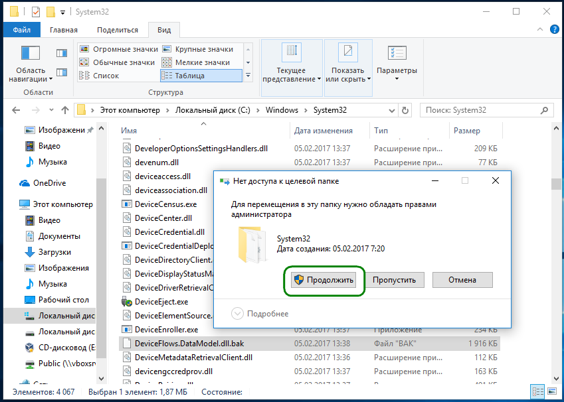
Task: Open Explorer help question mark icon
Action: (554, 29)
